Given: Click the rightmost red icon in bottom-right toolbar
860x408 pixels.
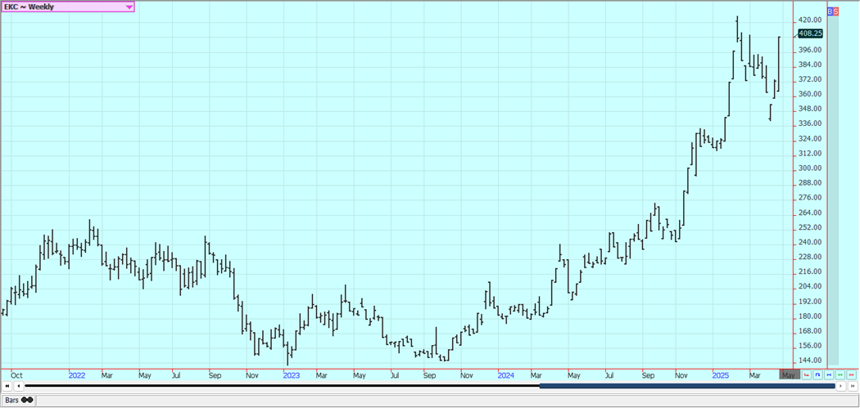Looking at the screenshot, I should [852, 375].
